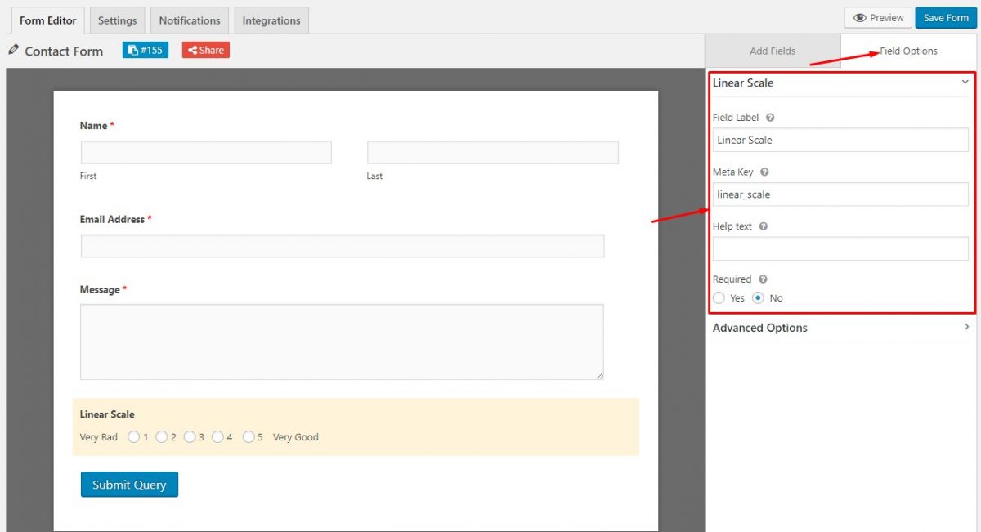Click the Submit Query button
Viewport: 981px width, 532px height.
click(129, 484)
